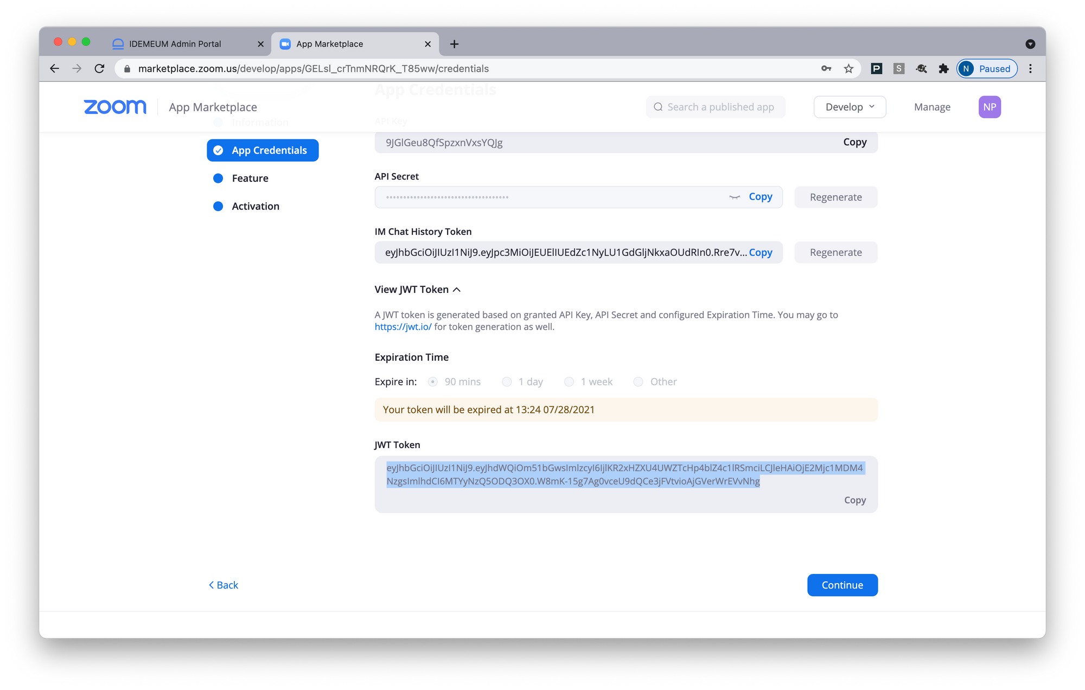Switch to IDEMEUM Admin Portal tab
Screen dimensions: 1085x690
[187, 44]
